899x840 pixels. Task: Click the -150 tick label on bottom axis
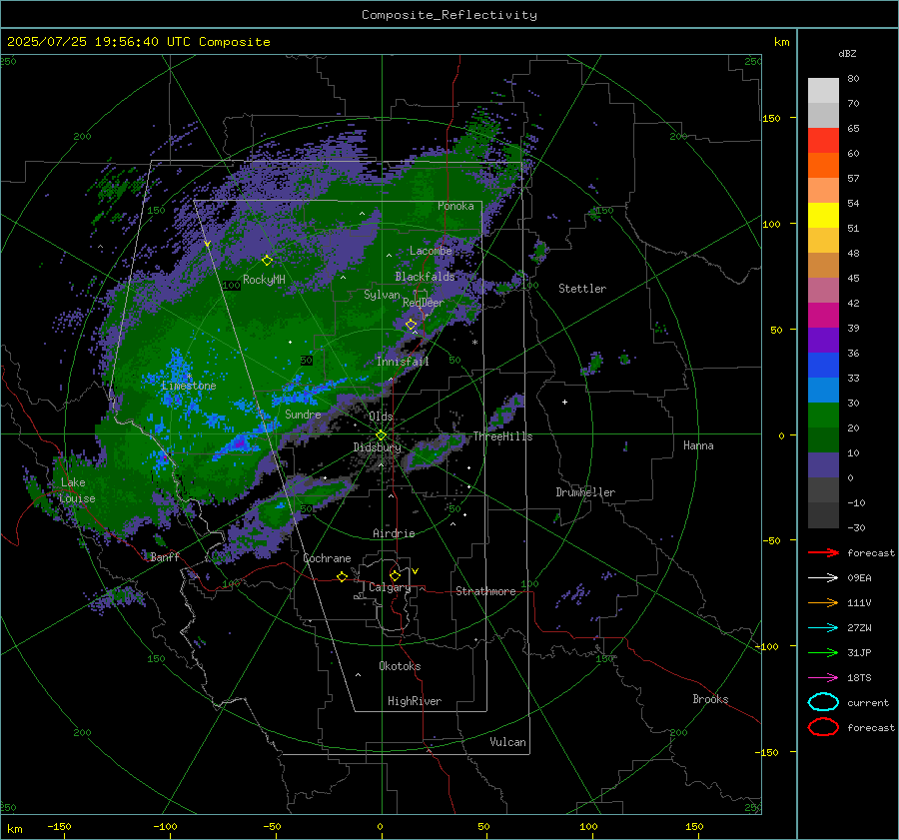coord(59,826)
